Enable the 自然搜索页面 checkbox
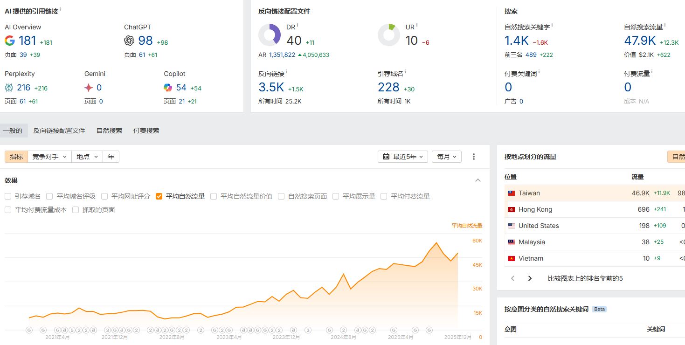685x345 pixels. click(281, 196)
